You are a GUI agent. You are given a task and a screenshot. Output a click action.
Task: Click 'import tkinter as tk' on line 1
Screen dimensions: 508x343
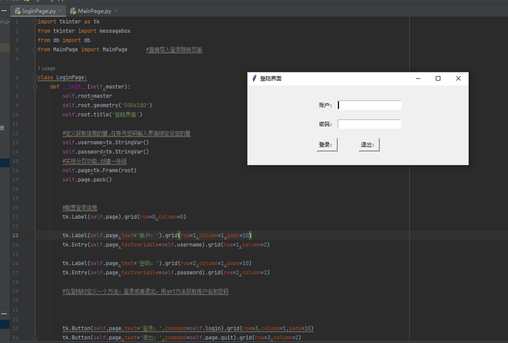(69, 22)
